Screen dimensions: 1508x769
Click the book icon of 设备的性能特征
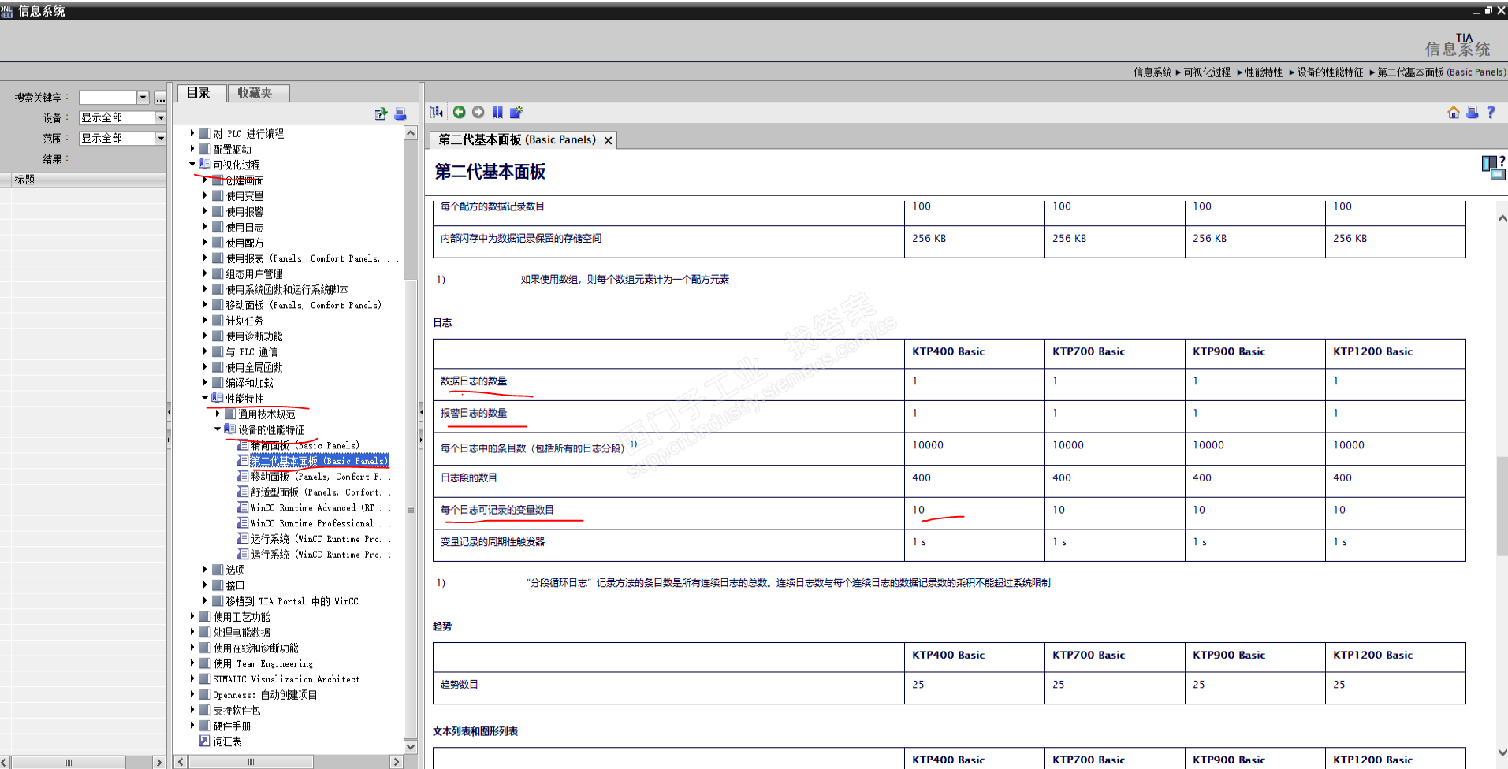[230, 429]
